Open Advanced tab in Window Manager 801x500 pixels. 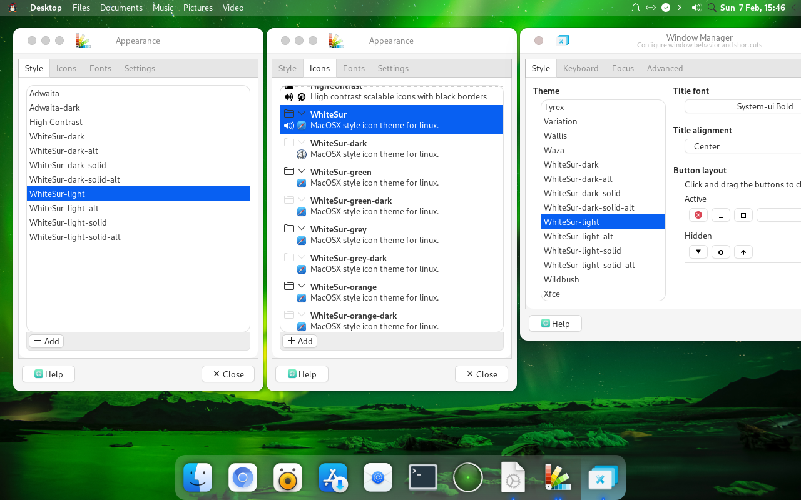coord(665,68)
